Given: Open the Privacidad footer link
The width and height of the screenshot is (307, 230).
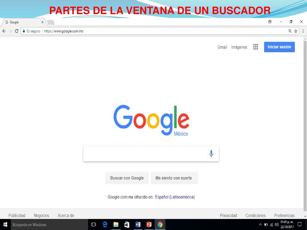Looking at the screenshot, I should (228, 215).
